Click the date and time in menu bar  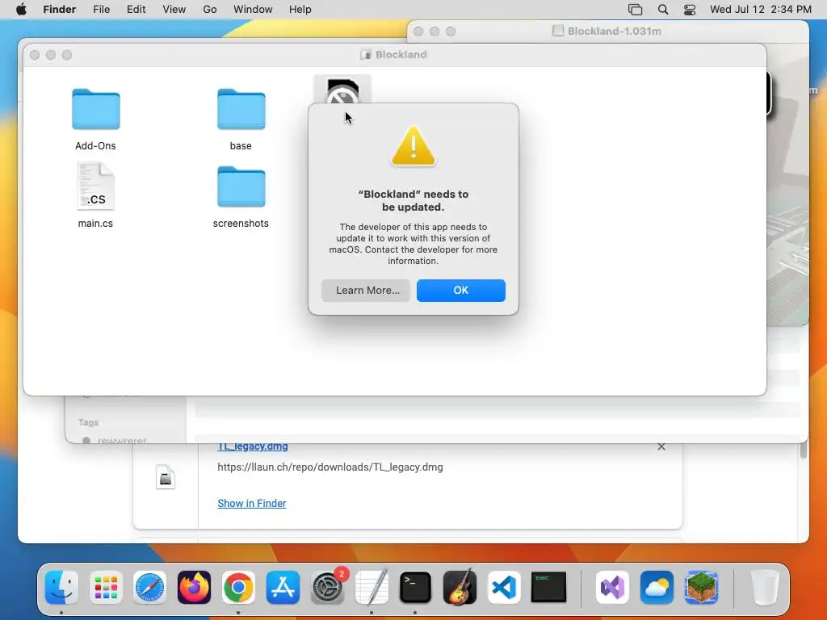point(760,10)
